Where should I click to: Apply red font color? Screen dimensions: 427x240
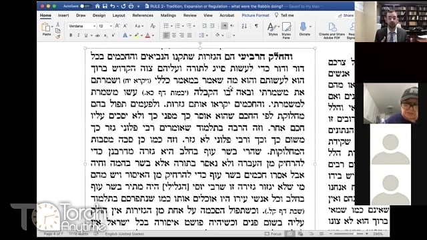(147, 35)
